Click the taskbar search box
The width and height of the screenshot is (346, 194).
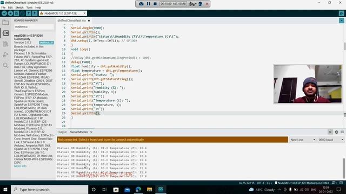[49, 189]
